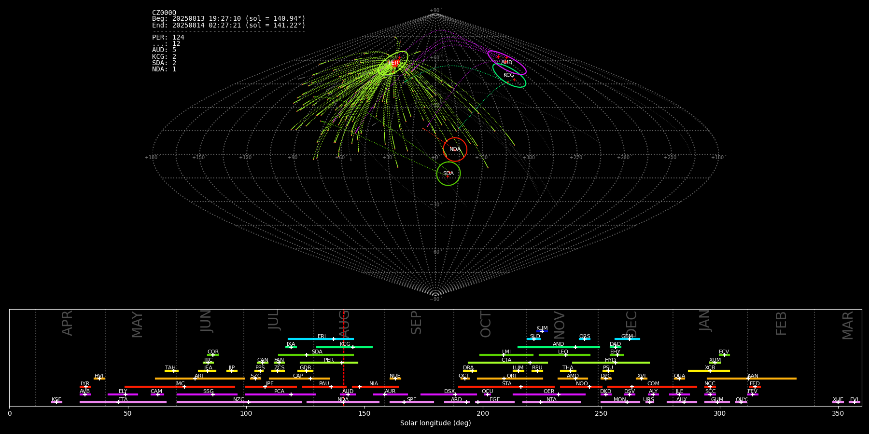Click the HYD shower bar in the timeline
This screenshot has width=869, height=434.
[x=611, y=363]
